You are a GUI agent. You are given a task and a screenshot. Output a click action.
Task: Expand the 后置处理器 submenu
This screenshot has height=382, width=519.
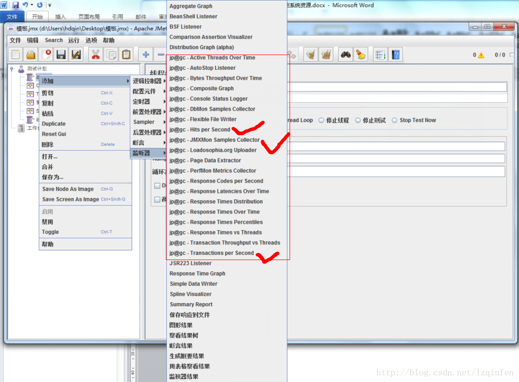point(149,132)
